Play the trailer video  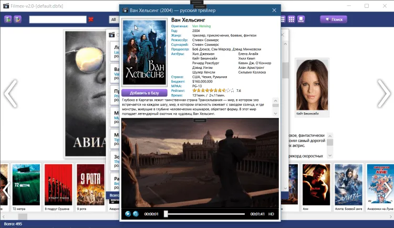pyautogui.click(x=128, y=214)
